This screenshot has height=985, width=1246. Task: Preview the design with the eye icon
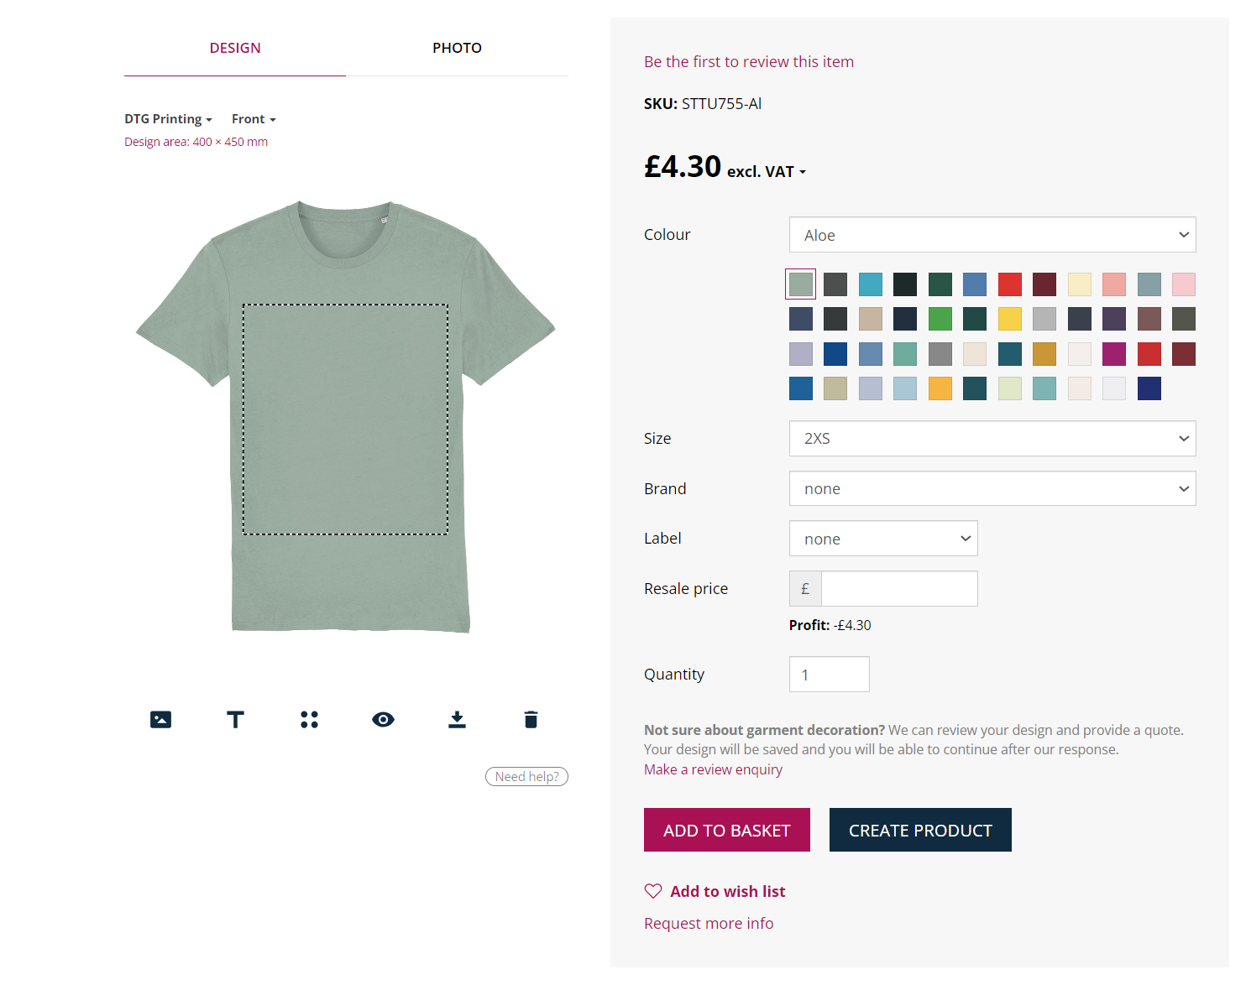click(x=383, y=719)
